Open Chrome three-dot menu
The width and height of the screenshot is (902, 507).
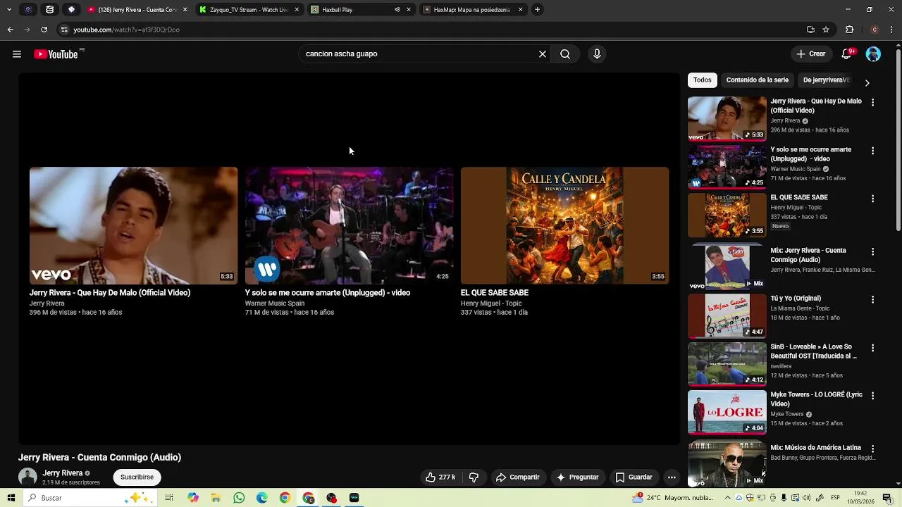(891, 30)
